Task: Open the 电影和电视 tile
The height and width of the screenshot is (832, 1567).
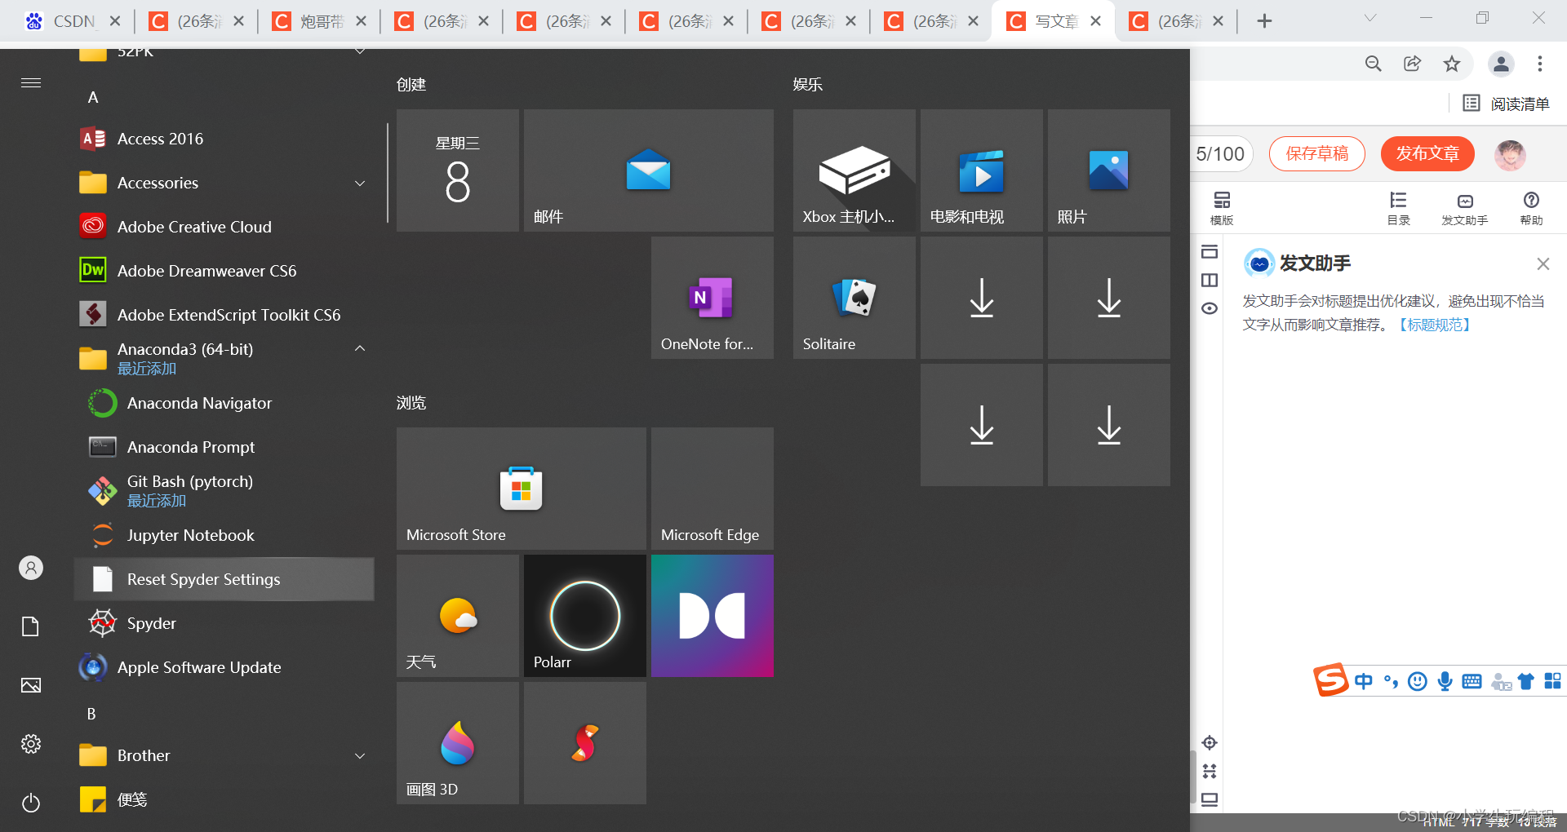Action: coord(982,170)
